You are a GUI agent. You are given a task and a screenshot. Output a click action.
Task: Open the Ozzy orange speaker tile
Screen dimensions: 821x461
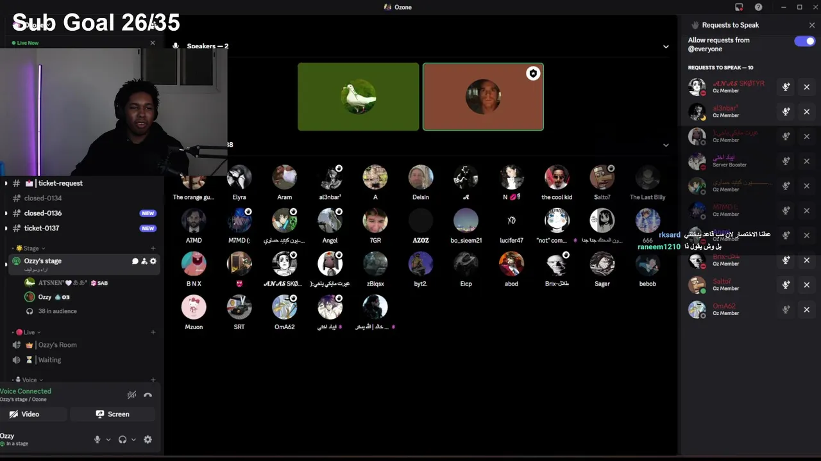click(x=483, y=97)
